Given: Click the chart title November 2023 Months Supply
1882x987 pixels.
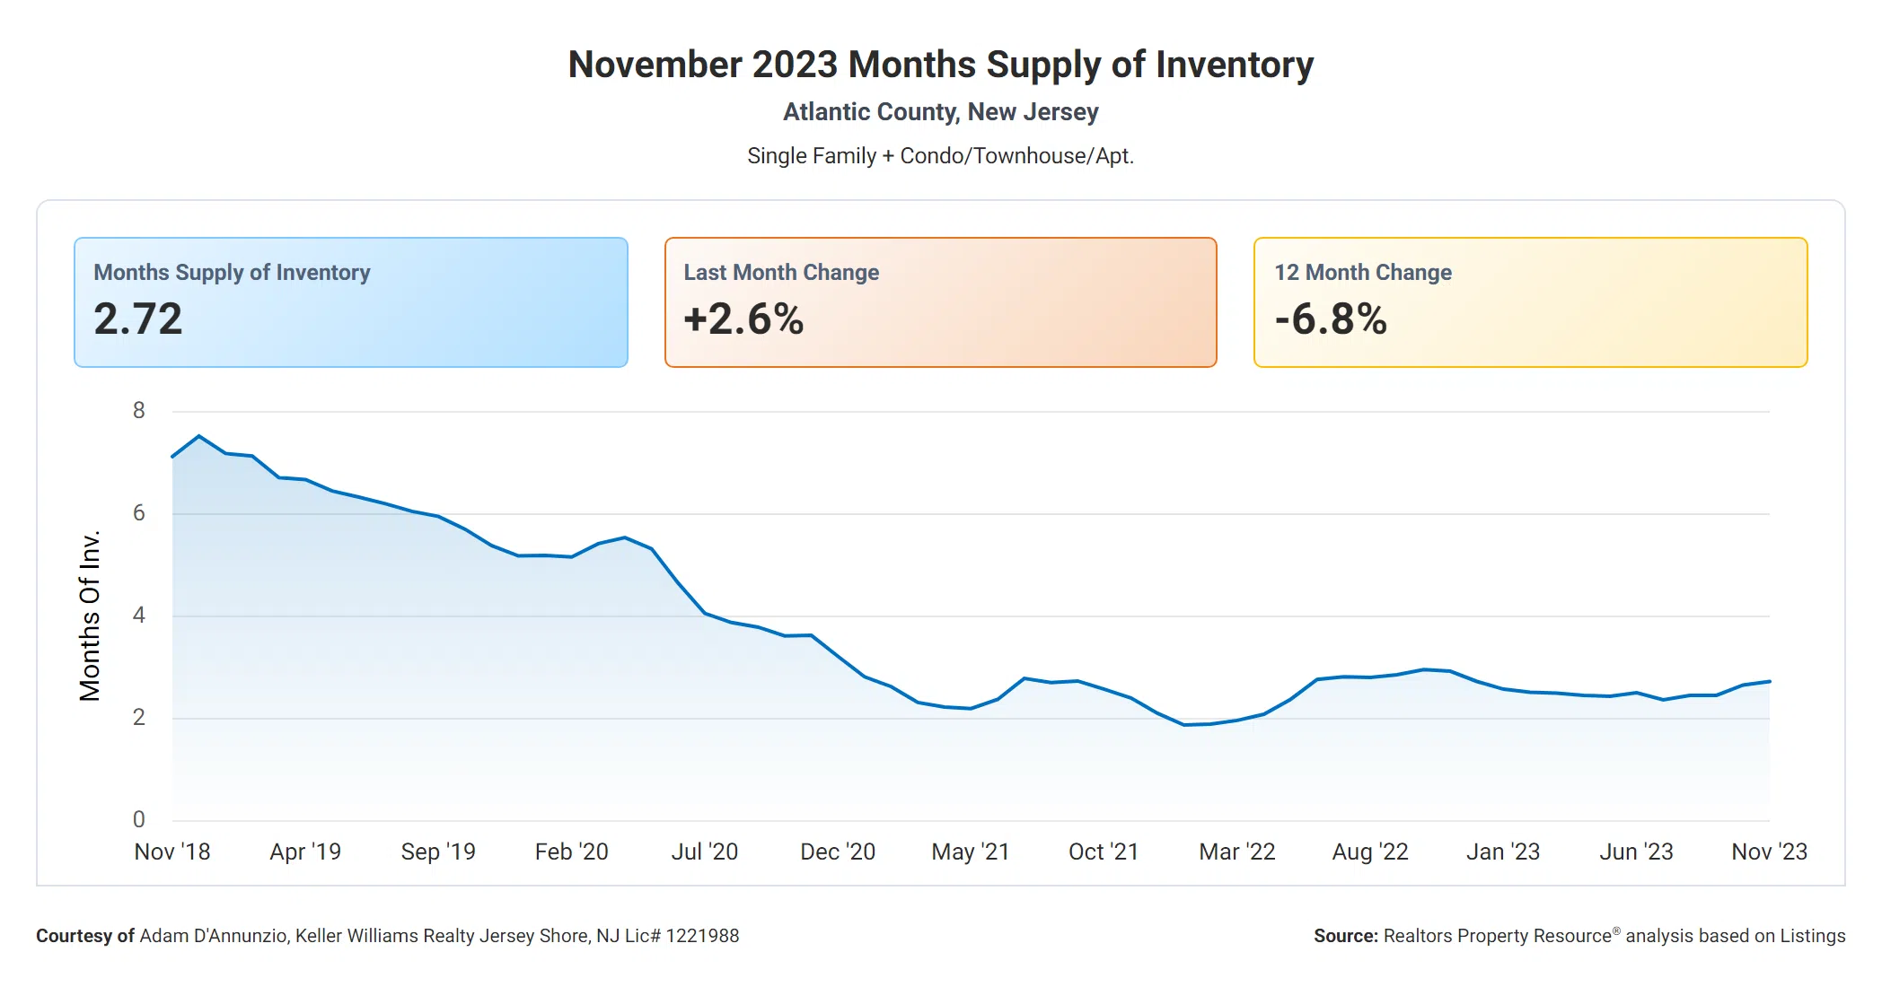Looking at the screenshot, I should [940, 65].
